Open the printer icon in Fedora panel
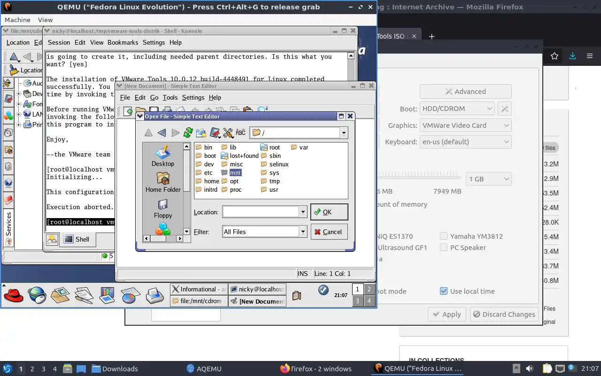Image resolution: width=601 pixels, height=376 pixels. (154, 295)
